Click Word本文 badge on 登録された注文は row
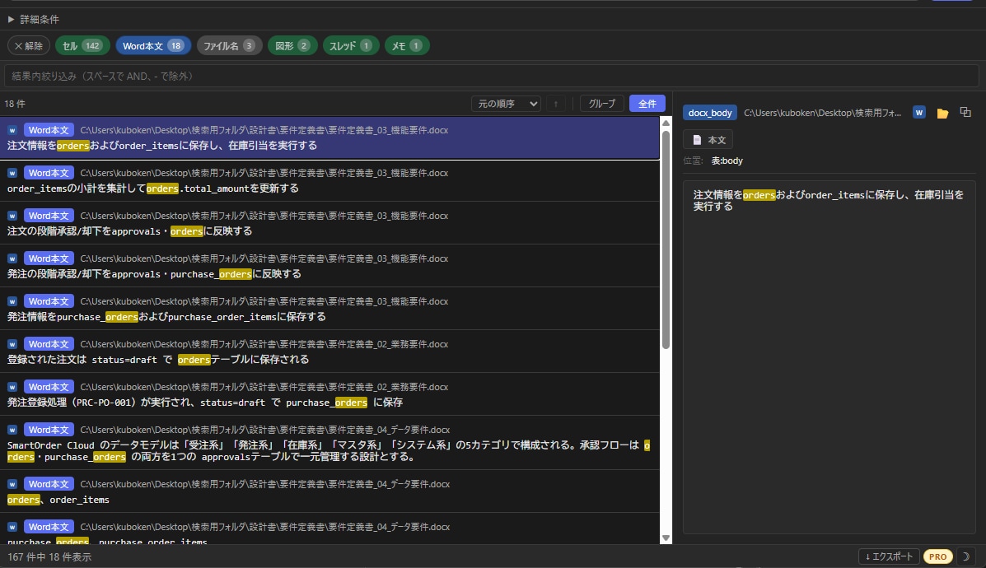 click(x=49, y=344)
